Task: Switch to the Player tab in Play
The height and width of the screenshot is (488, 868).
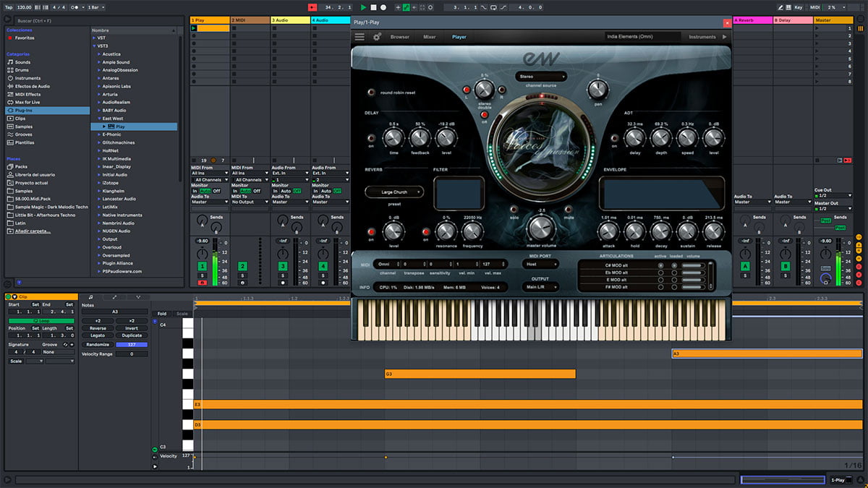Action: point(459,37)
